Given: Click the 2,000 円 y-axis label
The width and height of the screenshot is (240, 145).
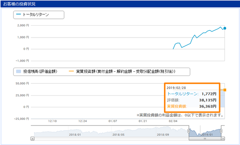Looking at the screenshot, I should pos(23,26).
